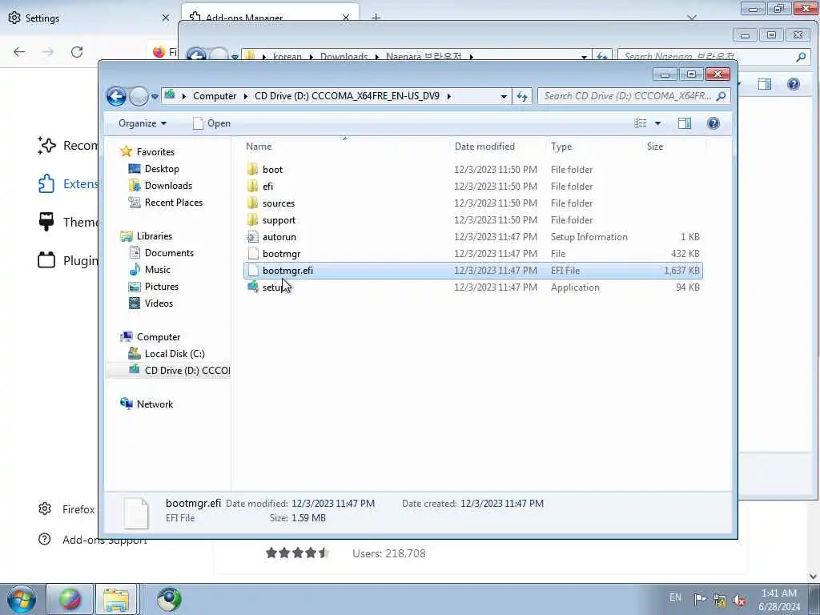Select the efi folder
Image resolution: width=820 pixels, height=615 pixels.
(267, 186)
